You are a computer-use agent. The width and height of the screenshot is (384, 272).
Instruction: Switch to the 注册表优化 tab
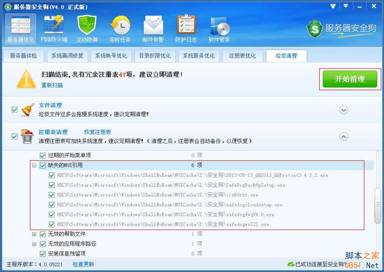pyautogui.click(x=242, y=56)
